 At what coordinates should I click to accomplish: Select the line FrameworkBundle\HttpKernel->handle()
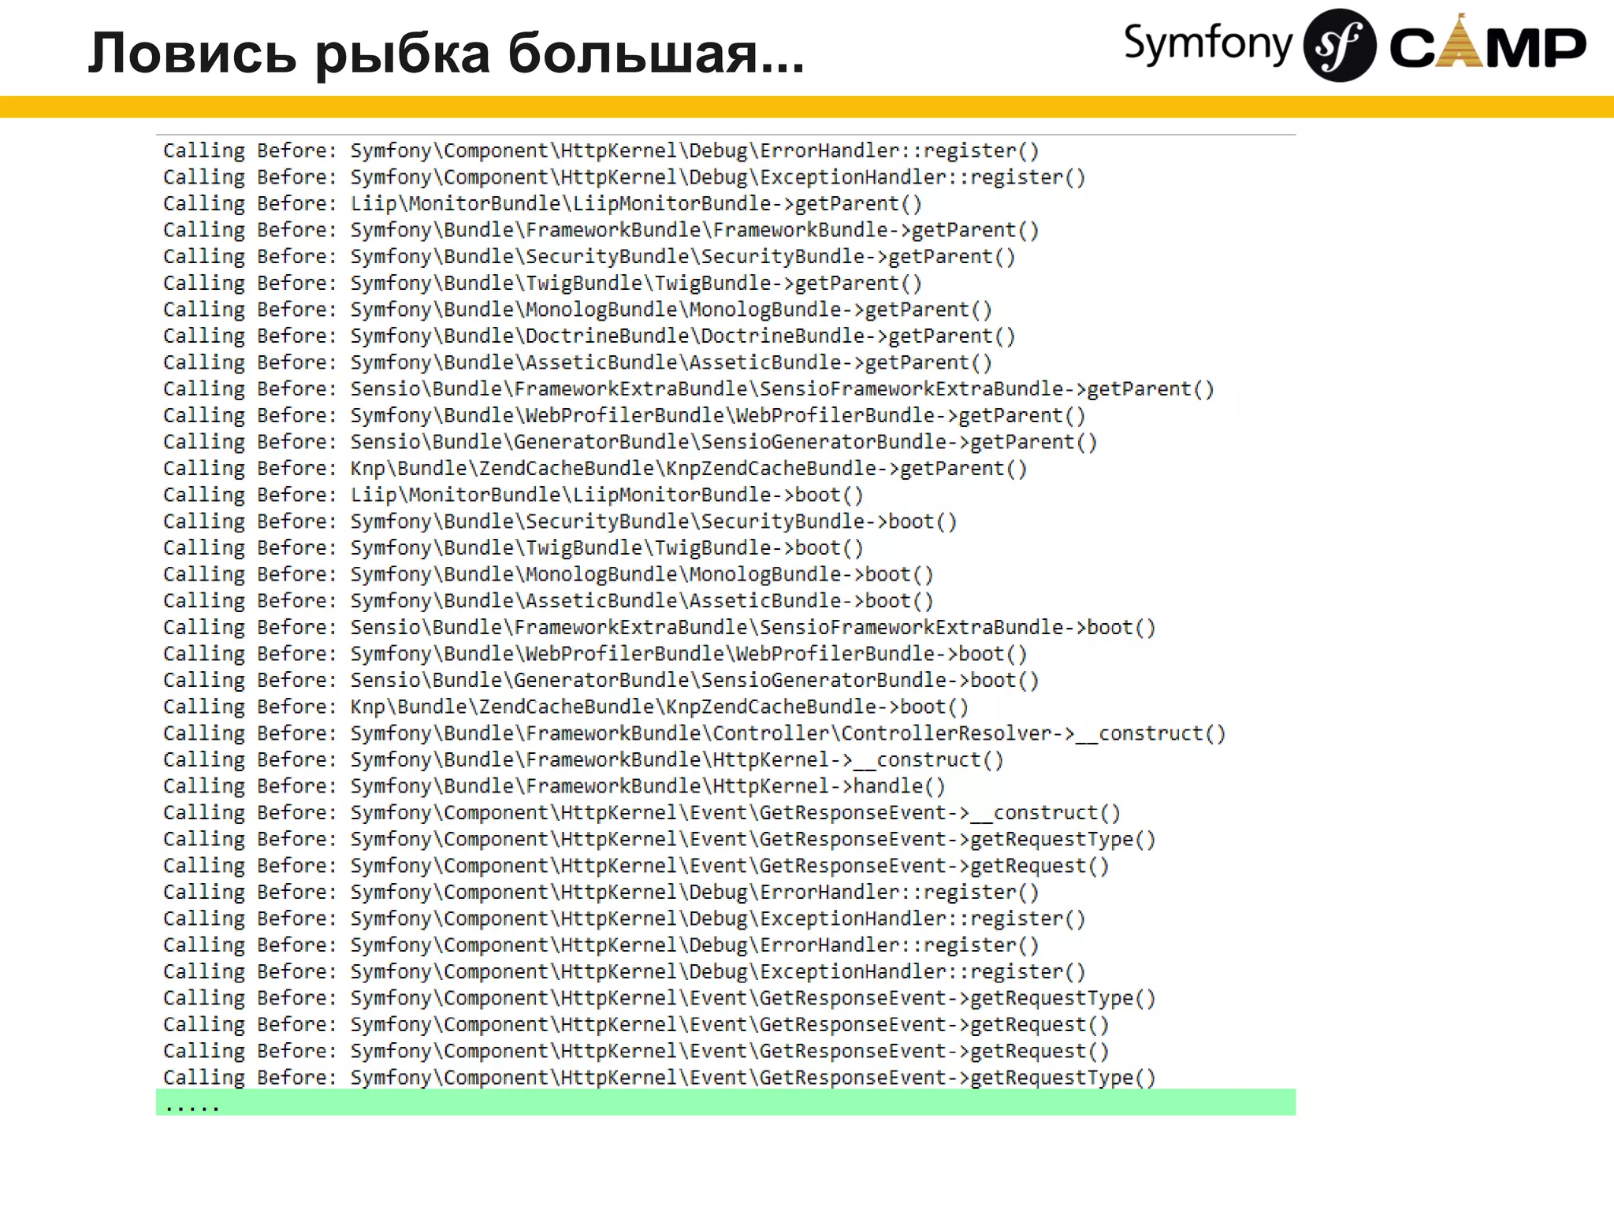[x=554, y=786]
